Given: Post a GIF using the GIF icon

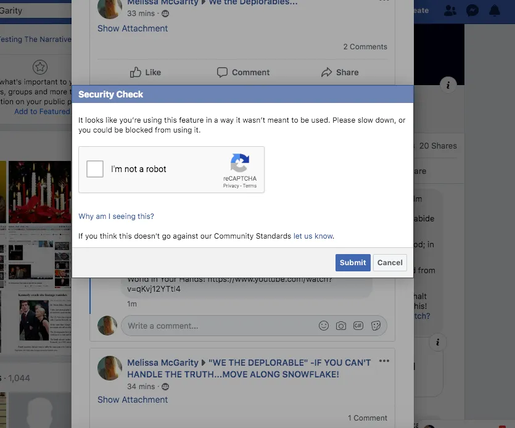Looking at the screenshot, I should [358, 326].
